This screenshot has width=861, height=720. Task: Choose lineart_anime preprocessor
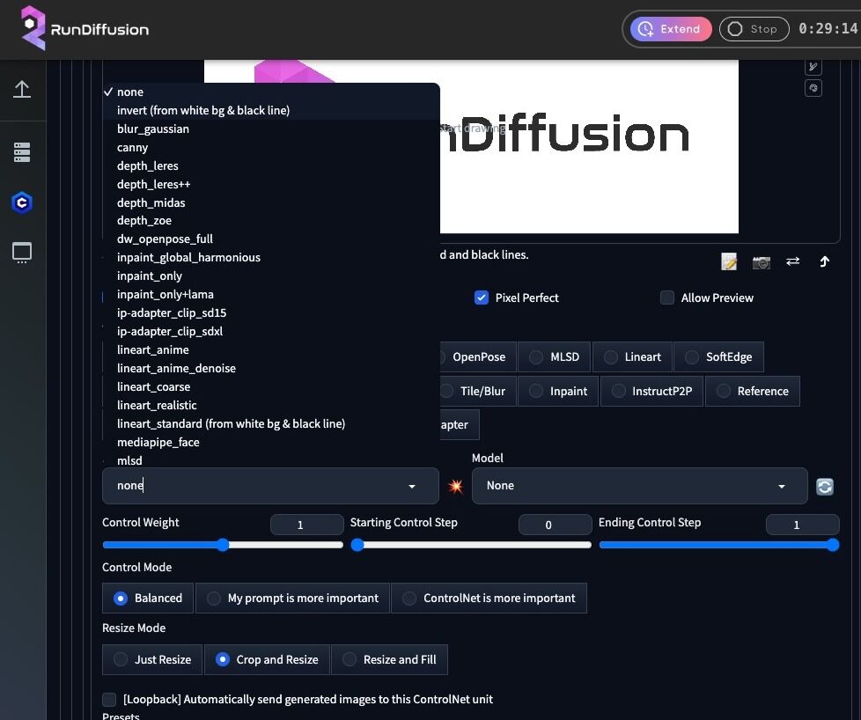tap(271, 349)
